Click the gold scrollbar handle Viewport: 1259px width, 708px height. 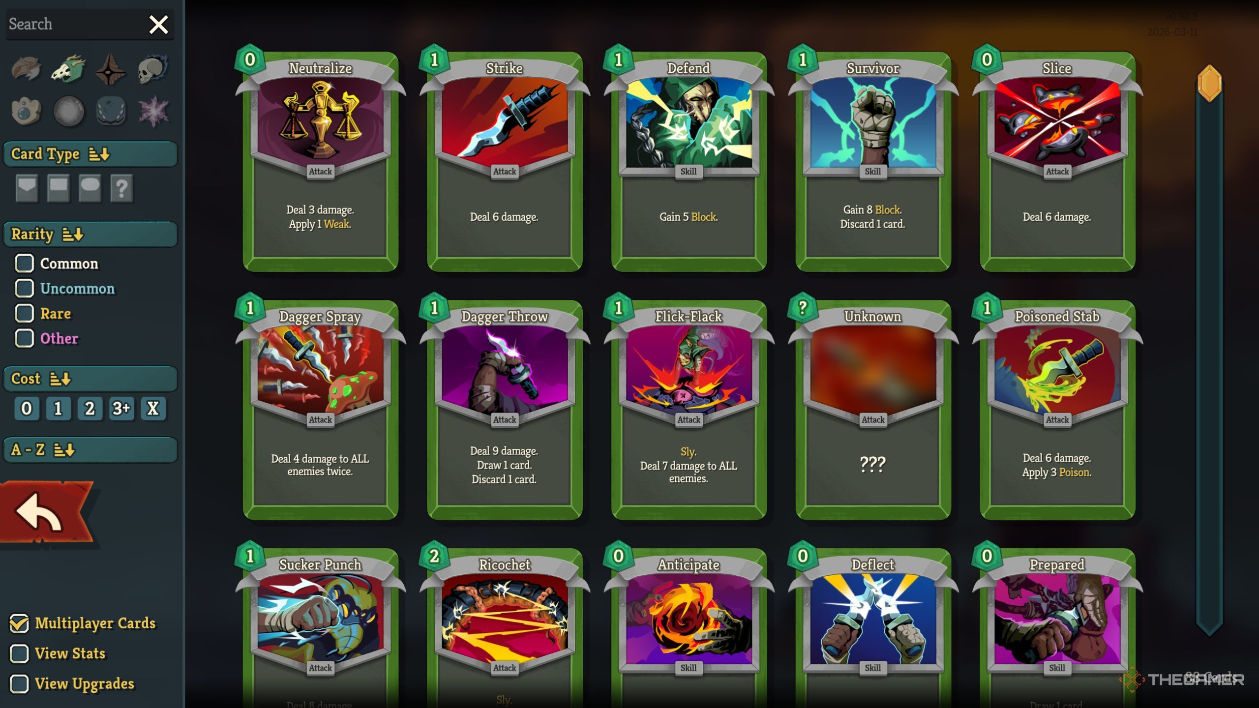click(1209, 83)
